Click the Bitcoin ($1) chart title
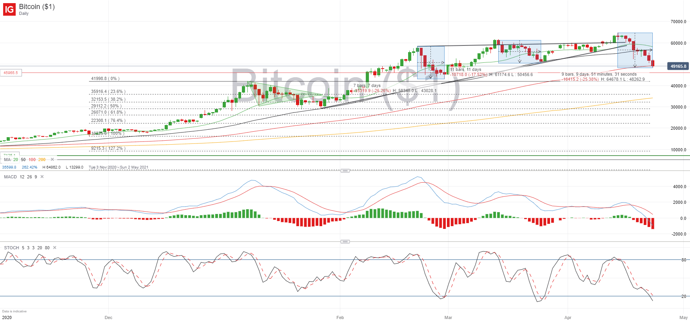Screen dimensions: 690x321 37,7
